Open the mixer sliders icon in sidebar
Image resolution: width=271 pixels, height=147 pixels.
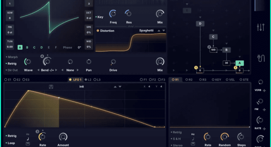[x=260, y=28]
